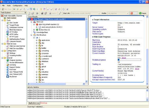The image size is (149, 108).
Task: Click the Module progress bar
Action: [x=129, y=60]
